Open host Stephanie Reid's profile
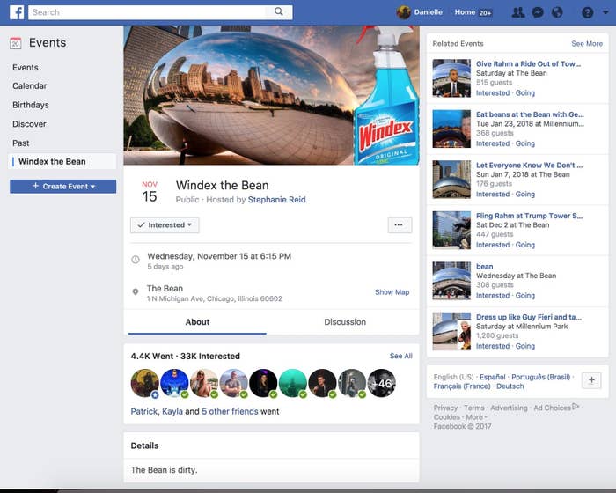This screenshot has height=493, width=616. pos(276,200)
